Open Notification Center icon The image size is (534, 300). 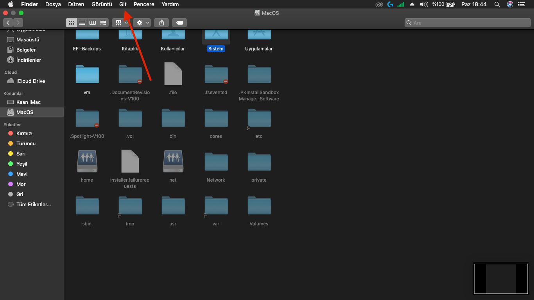click(x=521, y=4)
